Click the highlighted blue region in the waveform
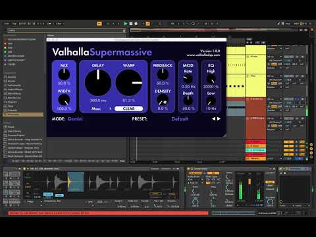The width and height of the screenshot is (316, 237). [76, 182]
